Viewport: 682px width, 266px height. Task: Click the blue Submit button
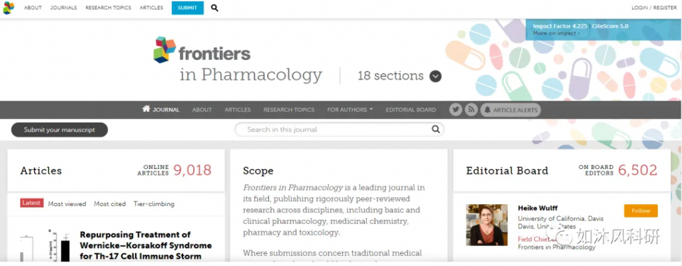coord(187,8)
